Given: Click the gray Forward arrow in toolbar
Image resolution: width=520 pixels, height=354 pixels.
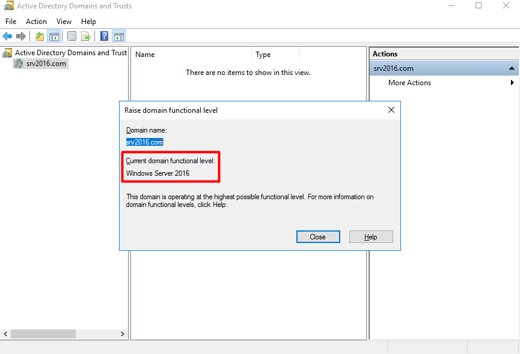Looking at the screenshot, I should coord(21,37).
